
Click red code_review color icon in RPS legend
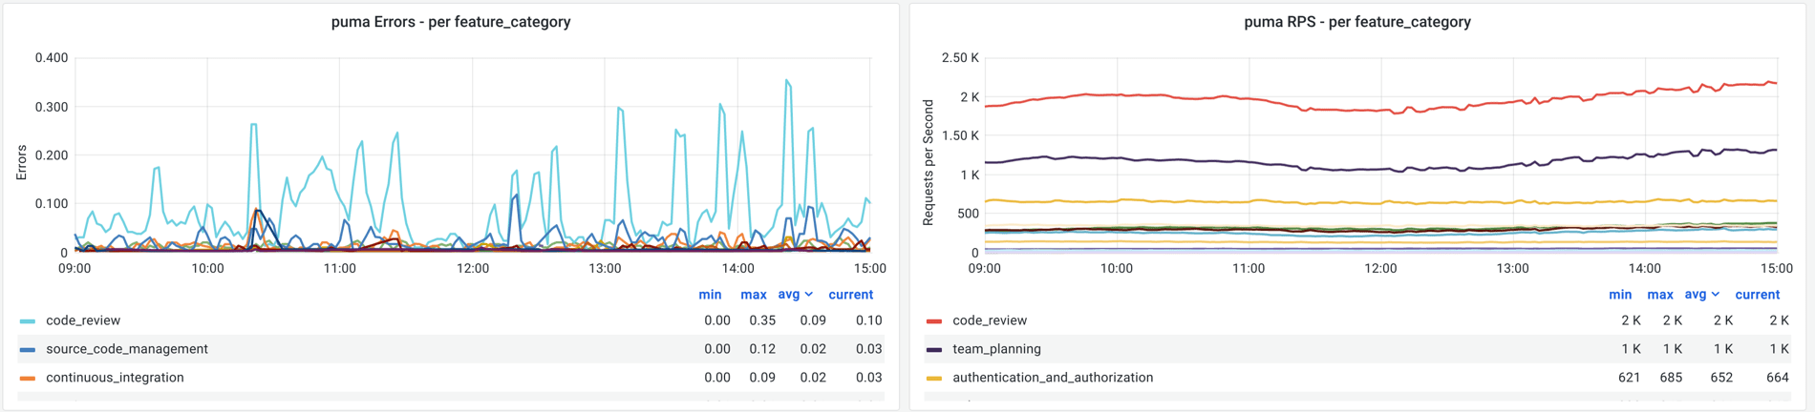[933, 321]
